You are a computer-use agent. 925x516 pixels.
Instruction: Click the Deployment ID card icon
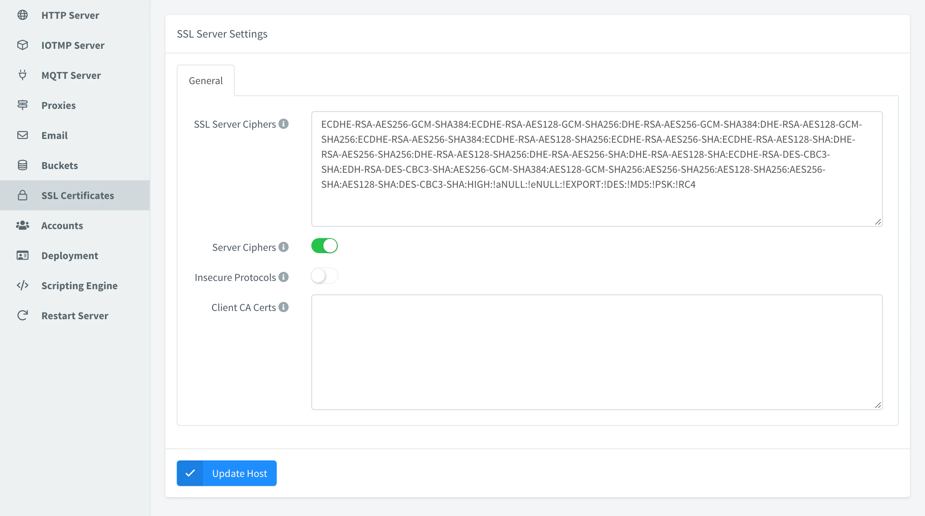click(23, 255)
